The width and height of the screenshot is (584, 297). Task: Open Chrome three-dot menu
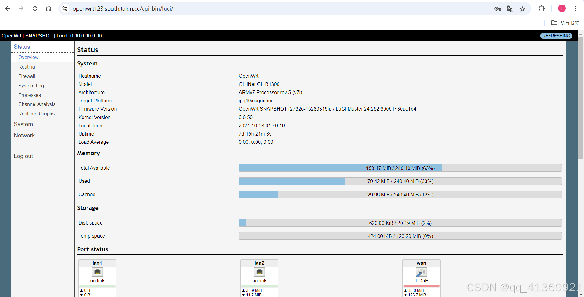pyautogui.click(x=575, y=9)
